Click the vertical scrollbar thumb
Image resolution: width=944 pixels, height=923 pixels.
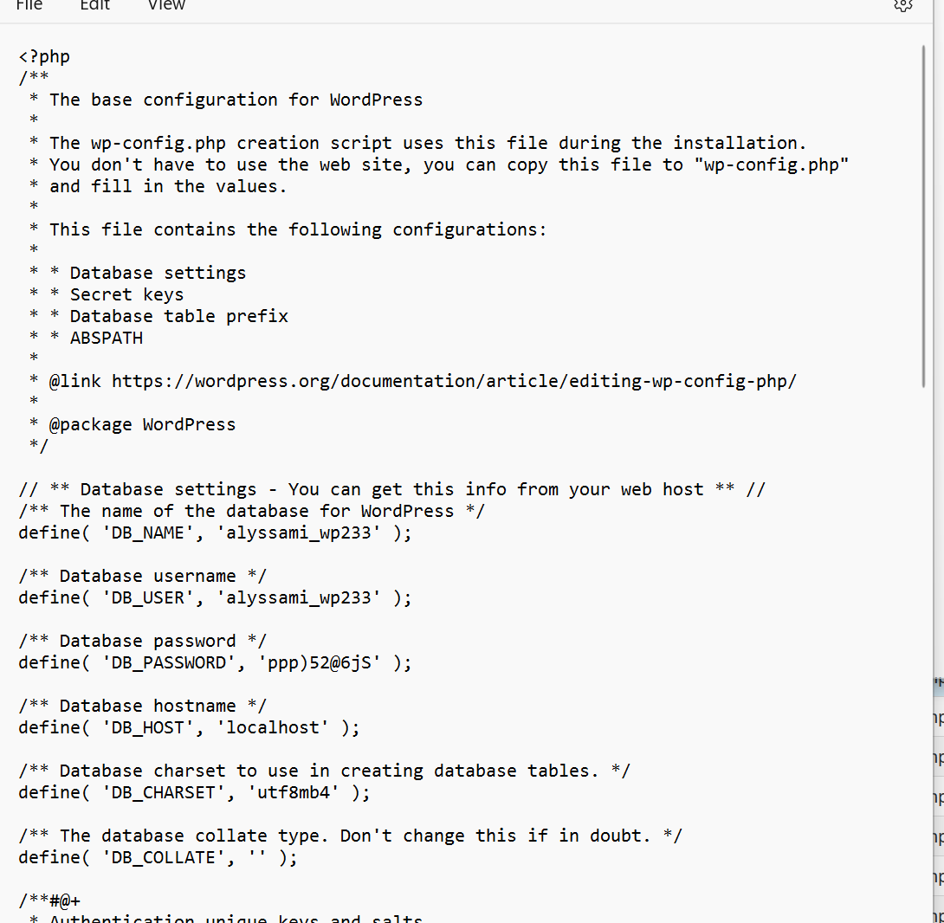923,216
